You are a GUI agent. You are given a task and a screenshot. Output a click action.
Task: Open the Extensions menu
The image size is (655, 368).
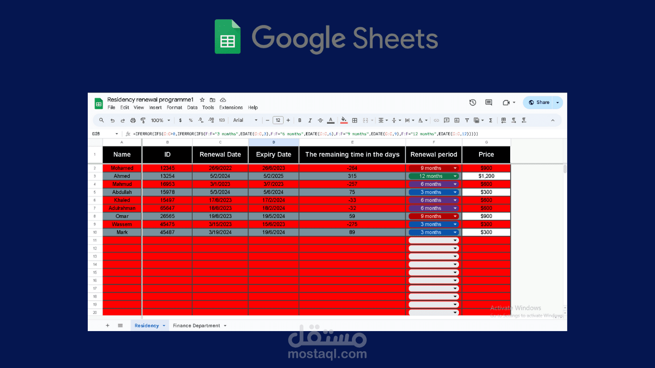pos(231,108)
